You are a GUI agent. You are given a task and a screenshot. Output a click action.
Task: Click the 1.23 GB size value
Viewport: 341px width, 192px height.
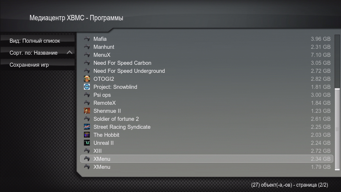[320, 111]
